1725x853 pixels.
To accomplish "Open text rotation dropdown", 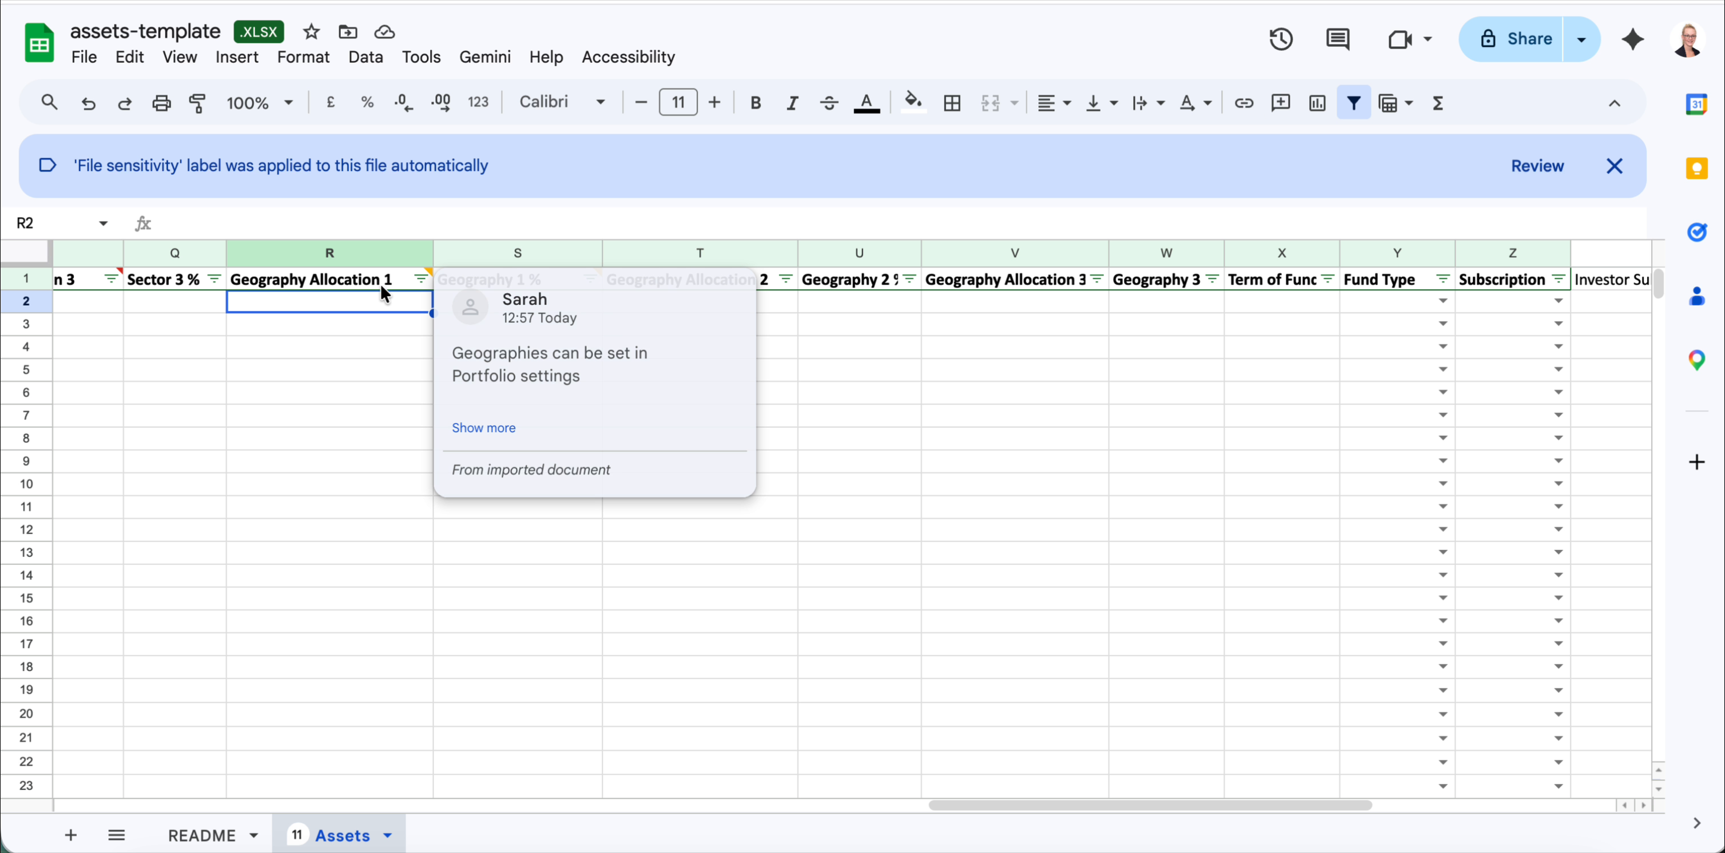I will click(x=1195, y=103).
